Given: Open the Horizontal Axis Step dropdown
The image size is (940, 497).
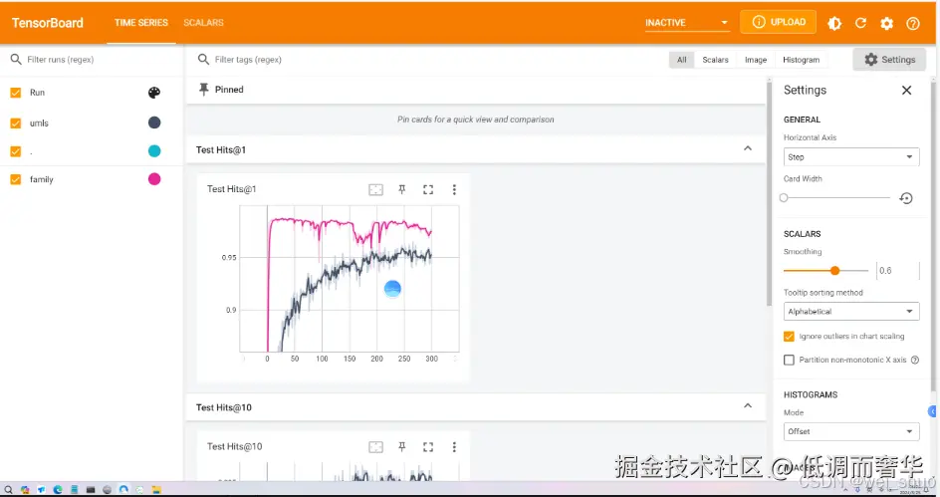Looking at the screenshot, I should (x=851, y=157).
